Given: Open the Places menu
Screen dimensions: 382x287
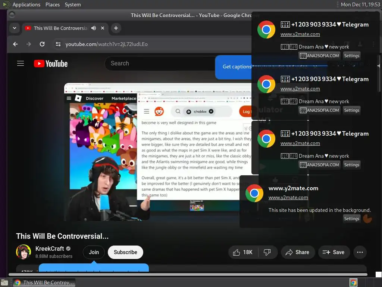Looking at the screenshot, I should 52,4.
